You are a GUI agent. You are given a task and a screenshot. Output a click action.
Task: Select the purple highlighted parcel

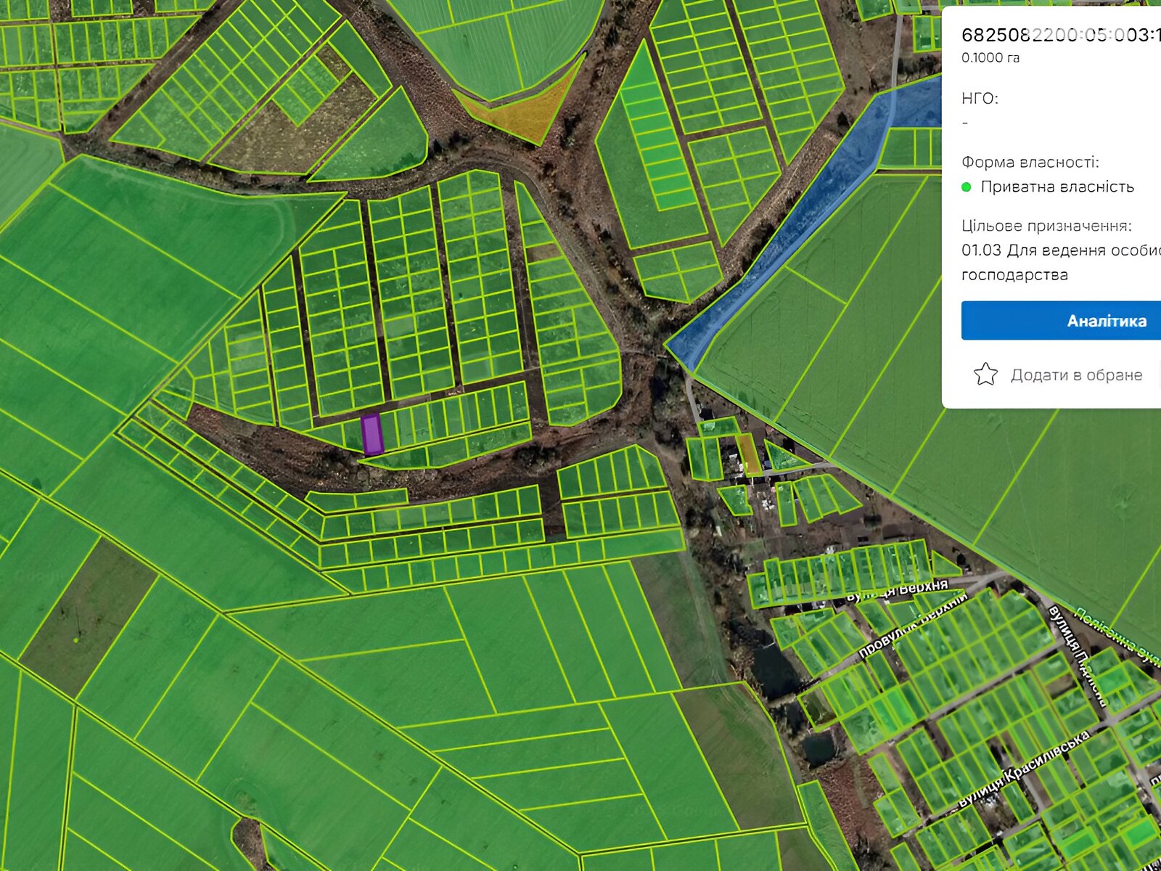(372, 433)
